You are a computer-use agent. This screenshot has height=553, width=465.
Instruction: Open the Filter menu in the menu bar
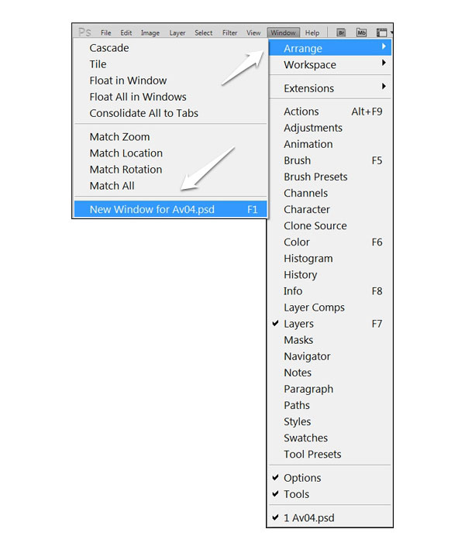click(229, 33)
